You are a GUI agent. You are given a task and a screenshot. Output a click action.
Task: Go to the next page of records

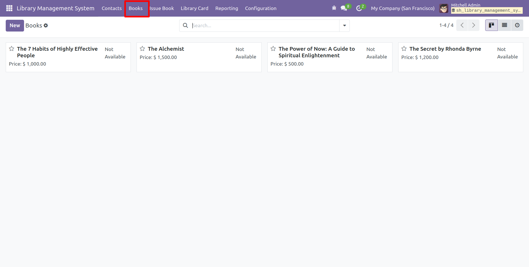click(473, 25)
